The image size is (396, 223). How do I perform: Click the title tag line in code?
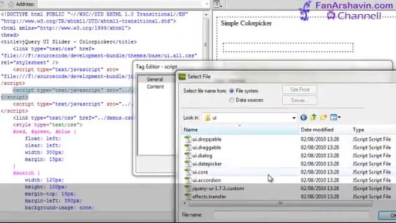(69, 42)
